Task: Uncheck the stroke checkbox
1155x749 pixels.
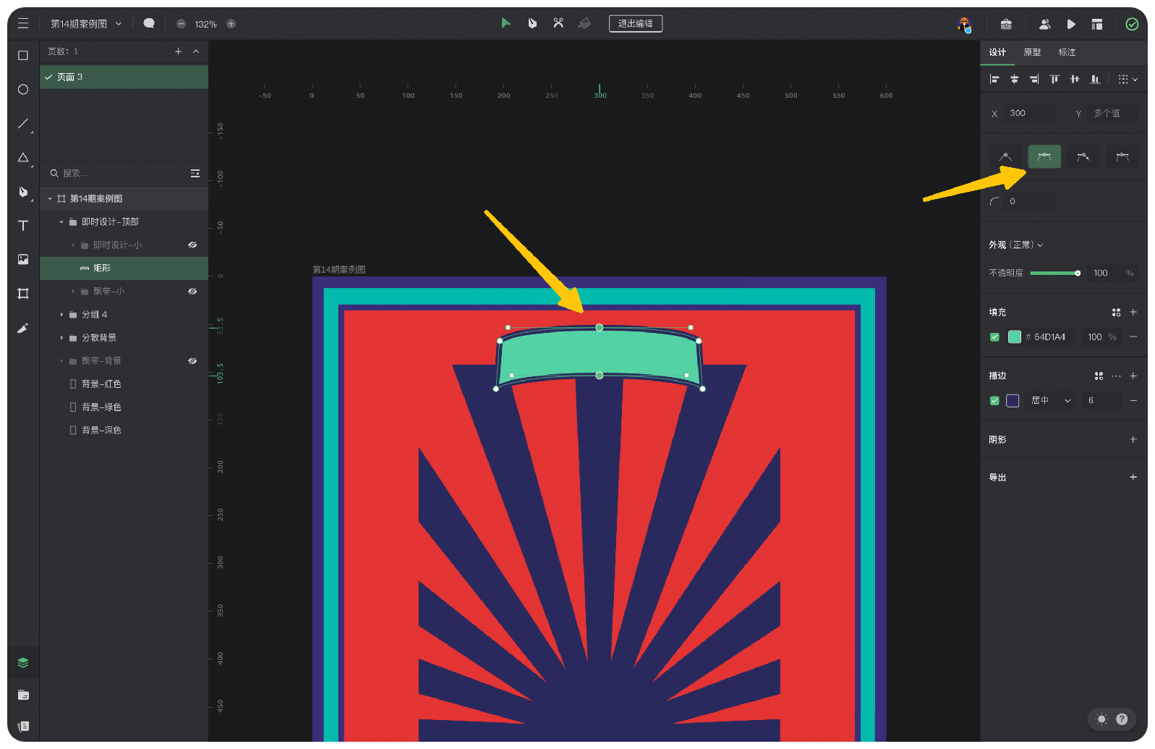Action: (994, 400)
